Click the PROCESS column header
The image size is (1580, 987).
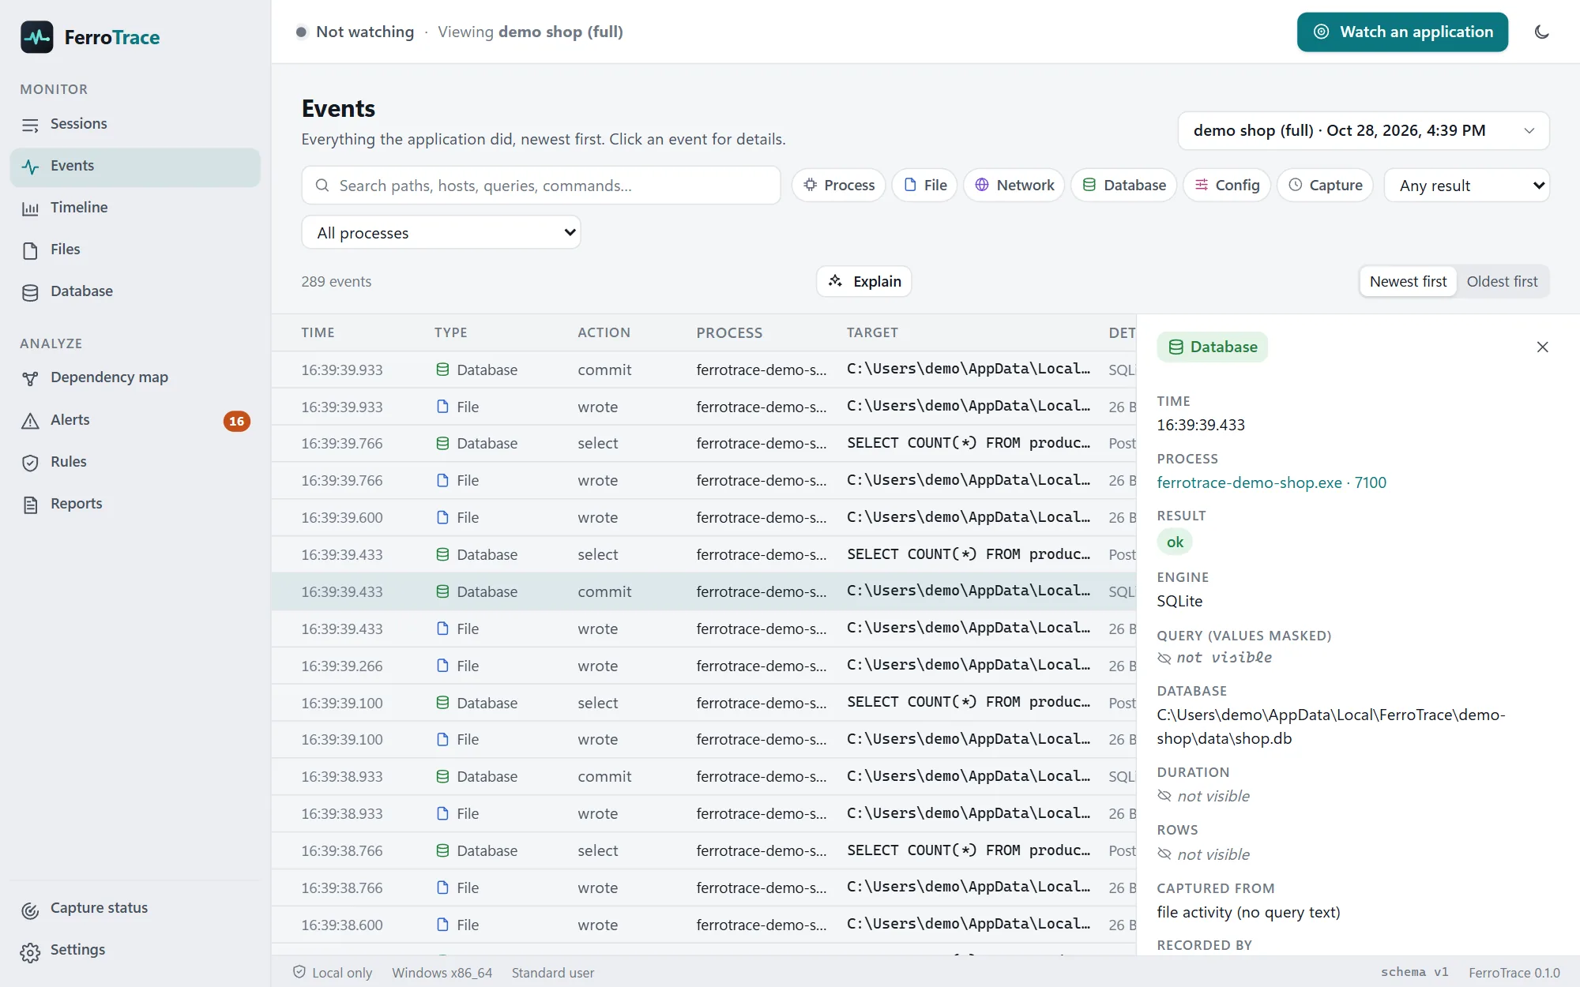(x=729, y=333)
